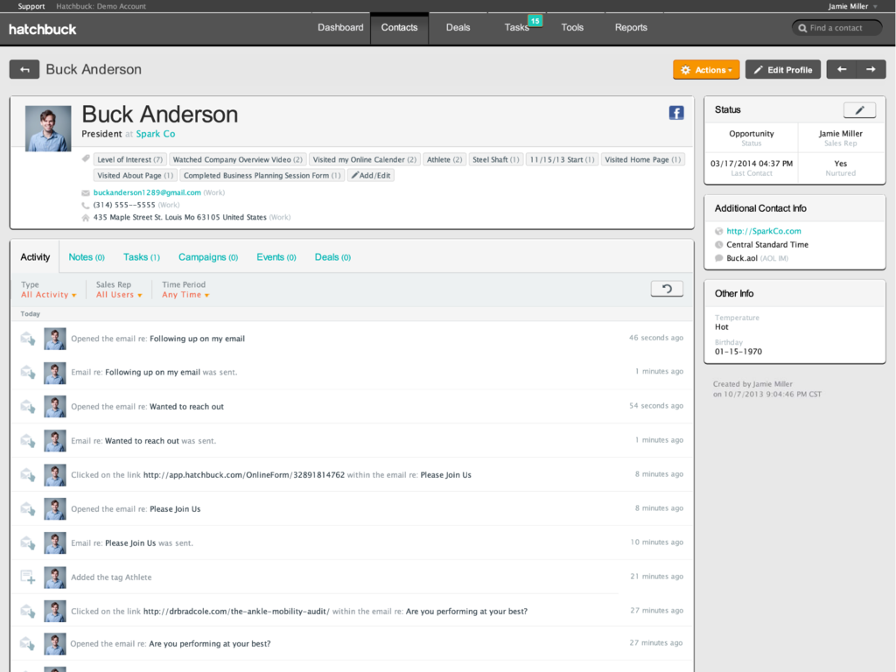Switch to the Activity tab
The height and width of the screenshot is (672, 896).
coord(35,257)
